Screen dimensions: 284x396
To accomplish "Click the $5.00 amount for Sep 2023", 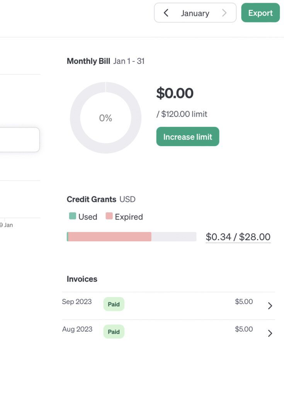I will click(244, 302).
